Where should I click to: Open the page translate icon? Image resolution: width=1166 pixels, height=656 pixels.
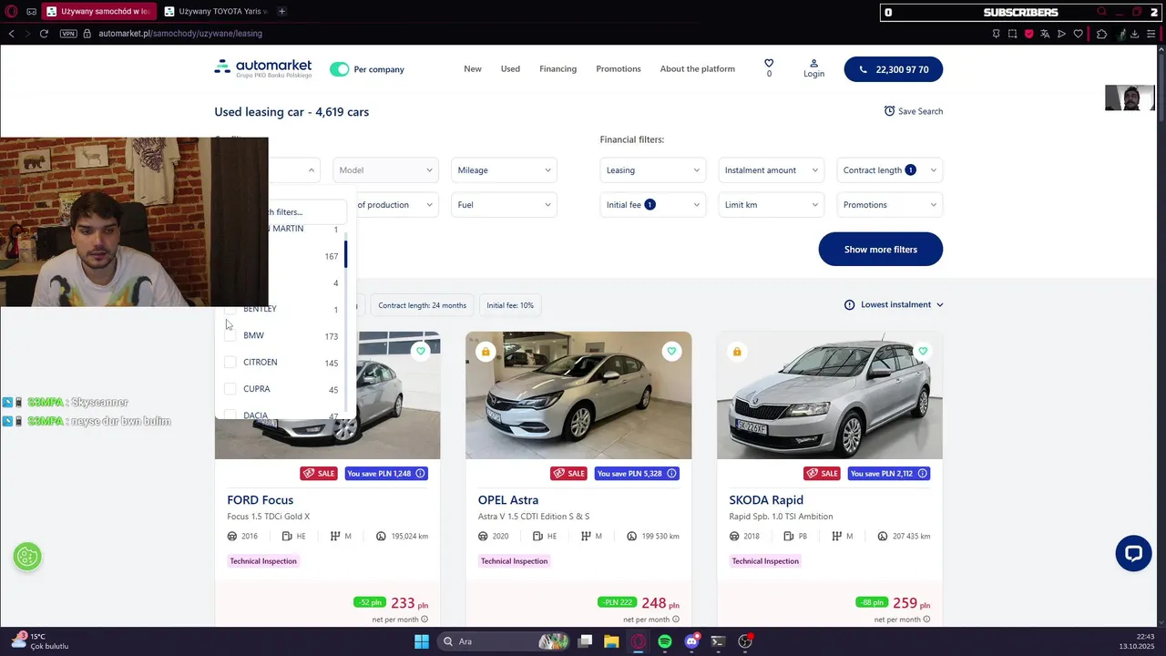coord(1045,34)
